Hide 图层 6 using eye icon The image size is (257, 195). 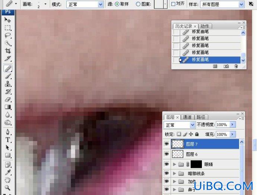click(x=167, y=154)
